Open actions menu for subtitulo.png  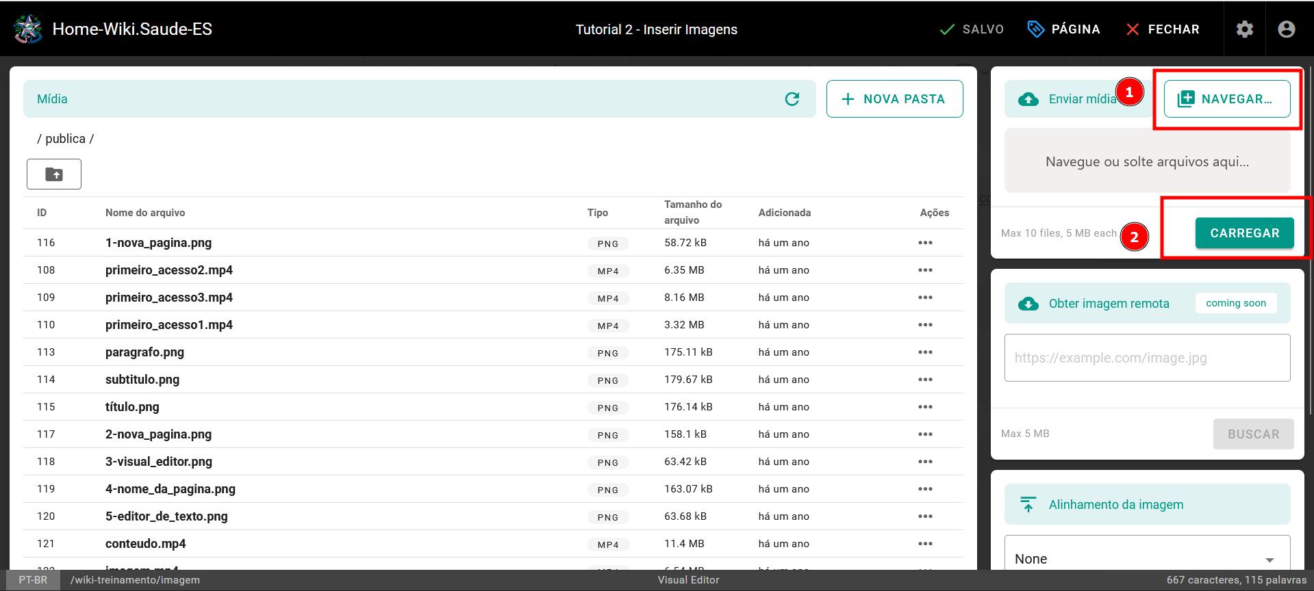pos(925,380)
